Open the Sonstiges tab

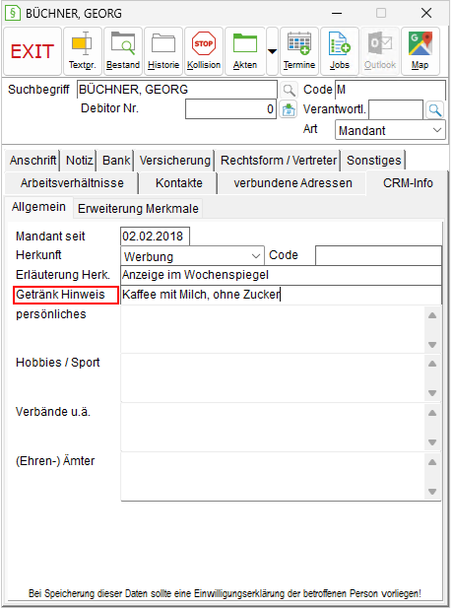point(373,161)
